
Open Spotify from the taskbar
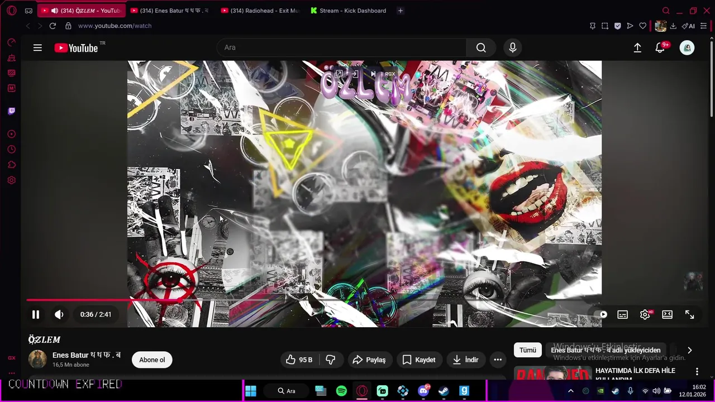click(x=341, y=391)
